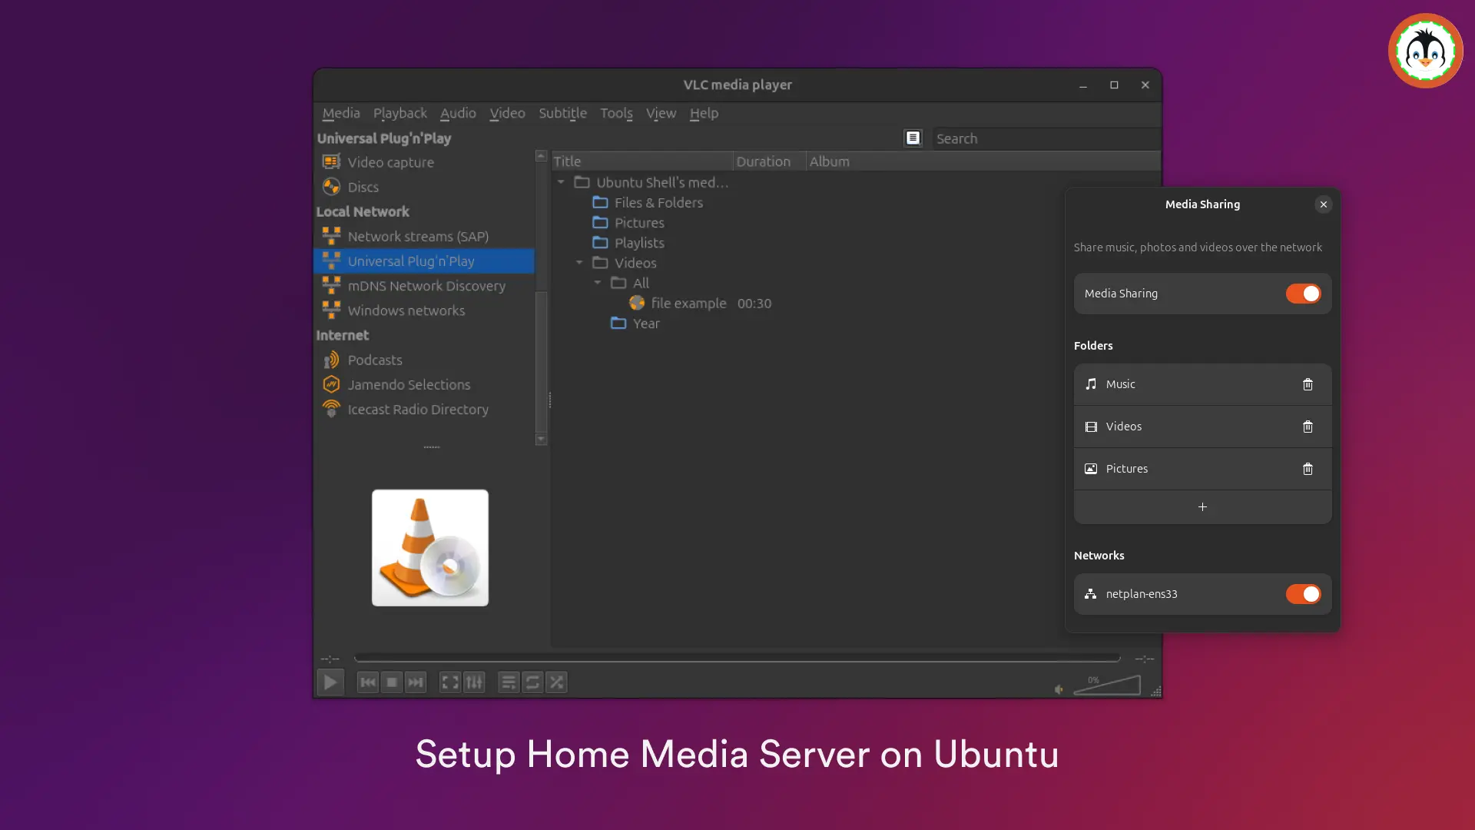
Task: Collapse the Videos folder tree
Action: tap(580, 262)
